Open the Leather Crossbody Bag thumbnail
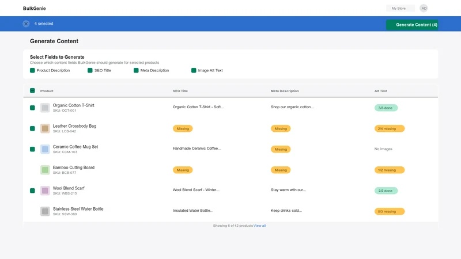Viewport: 461px width, 259px height. point(45,128)
